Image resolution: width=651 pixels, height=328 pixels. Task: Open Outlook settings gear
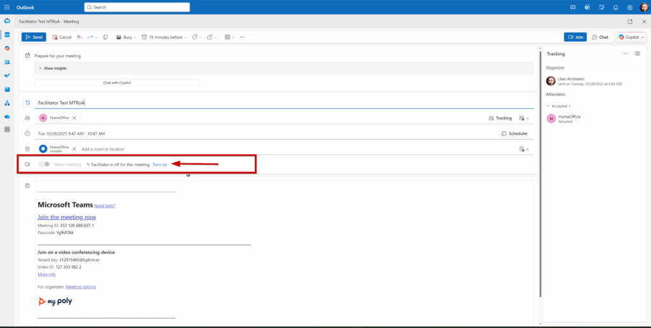tap(629, 7)
